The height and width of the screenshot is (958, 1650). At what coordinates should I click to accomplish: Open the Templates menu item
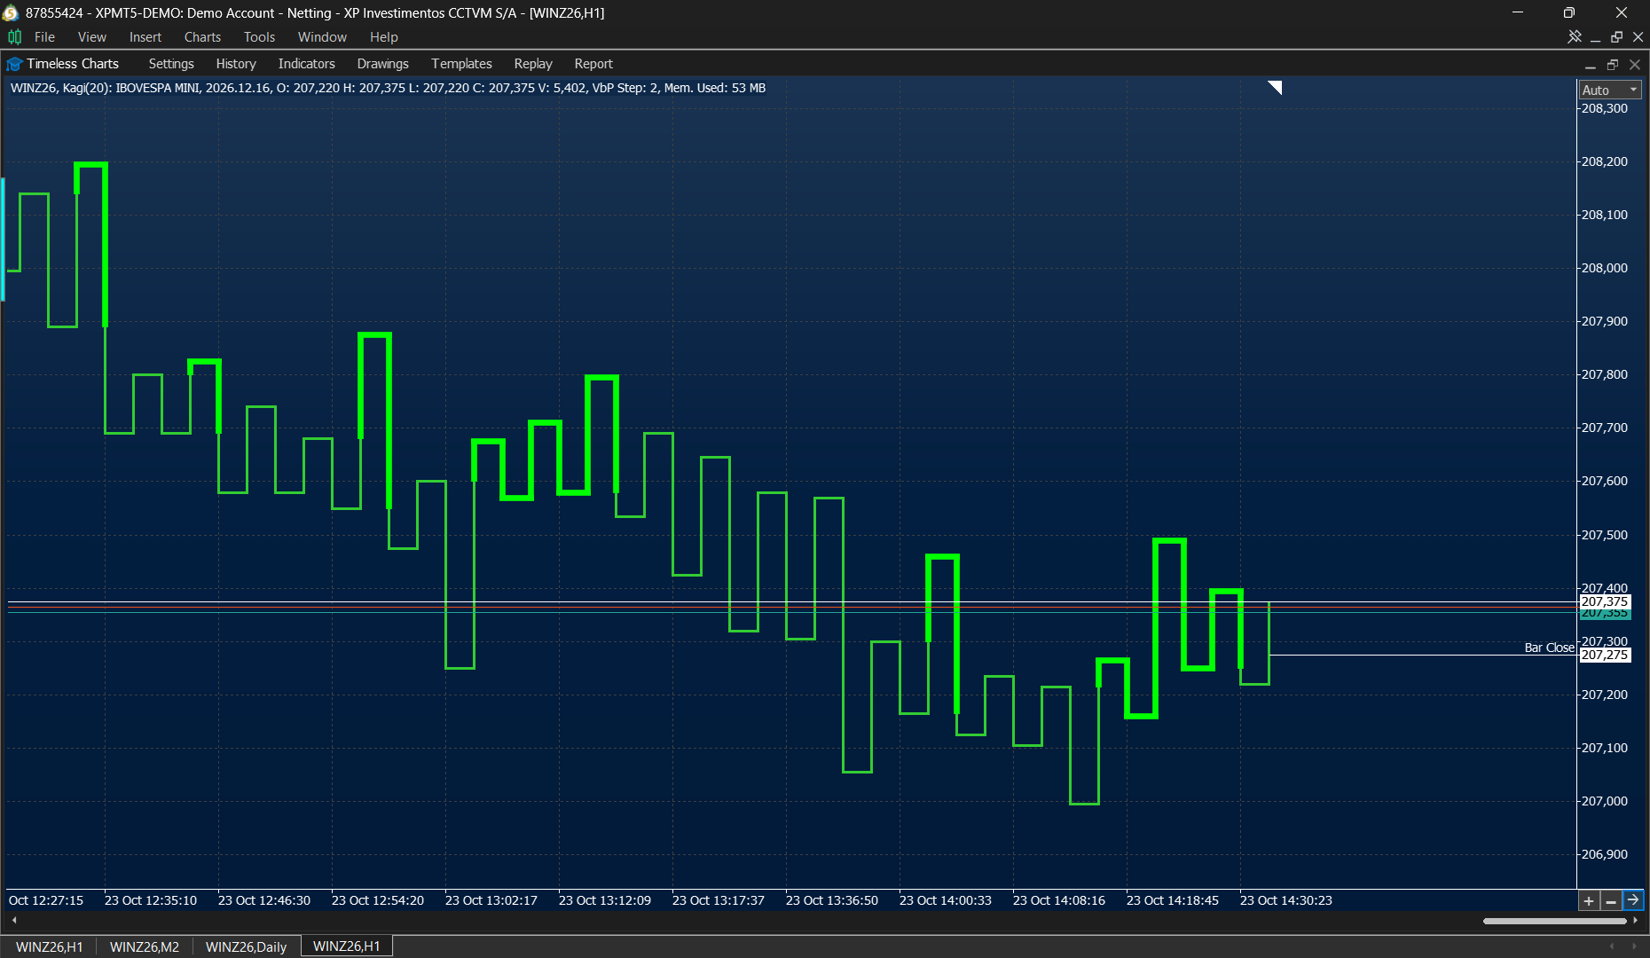tap(461, 64)
